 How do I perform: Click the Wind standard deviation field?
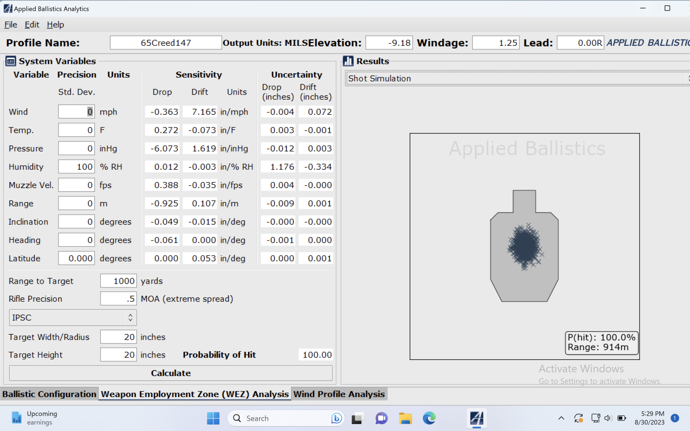point(76,112)
